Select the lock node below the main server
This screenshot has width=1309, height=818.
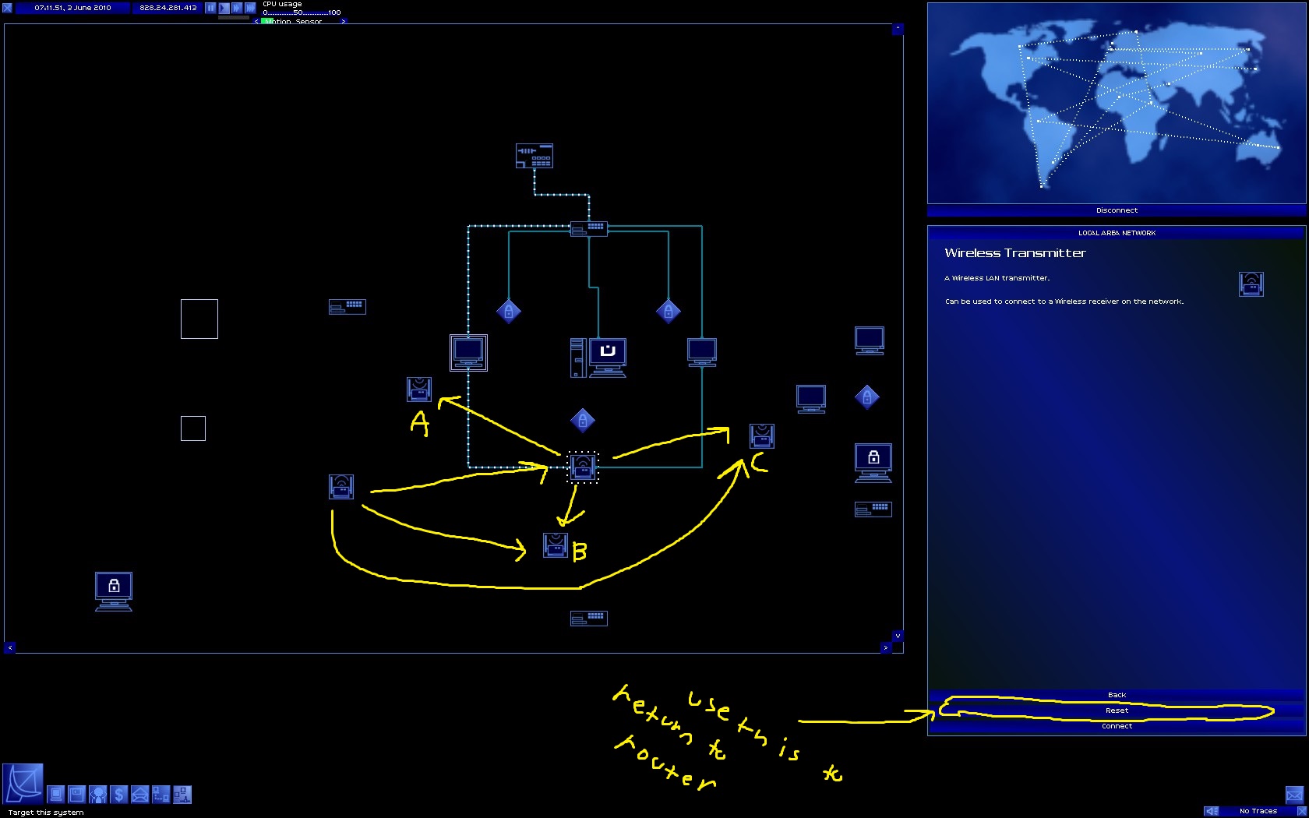click(583, 421)
